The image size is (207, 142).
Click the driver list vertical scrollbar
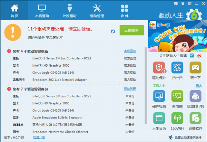click(146, 86)
